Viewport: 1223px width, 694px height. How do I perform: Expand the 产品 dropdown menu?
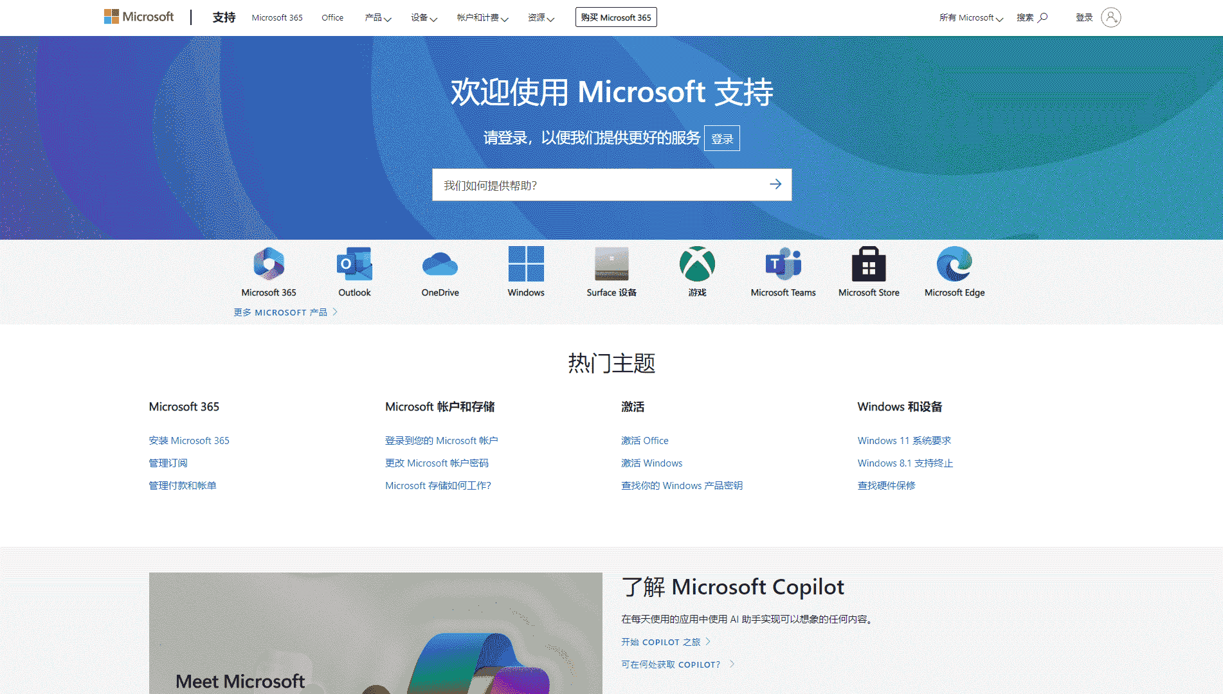377,17
